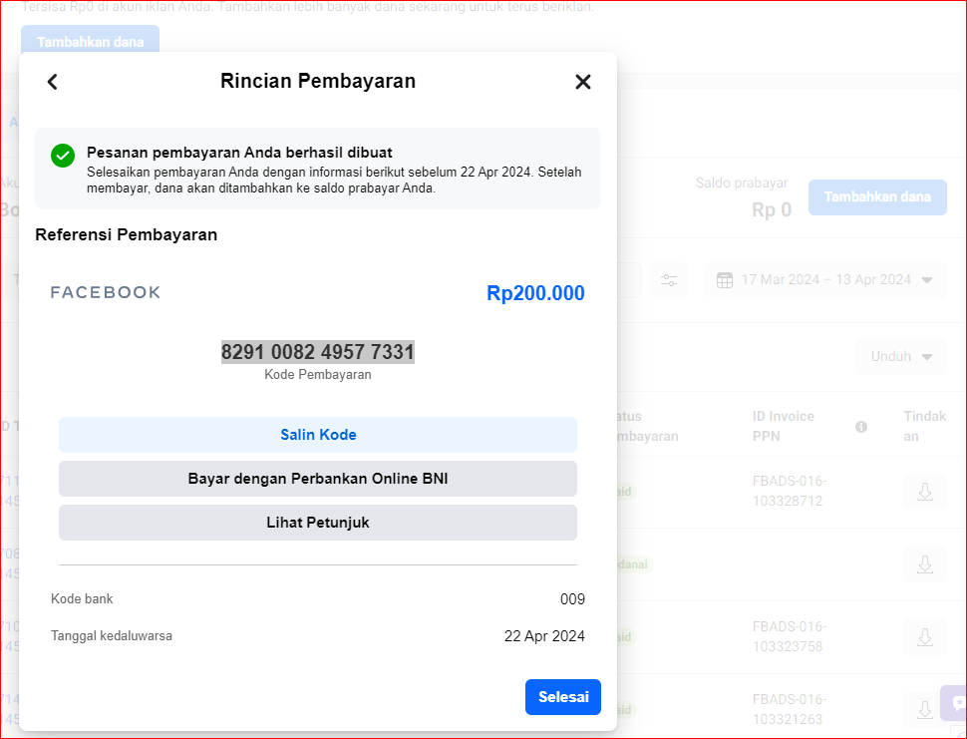967x739 pixels.
Task: Click the info icon next to ID Invoice PPN
Action: [861, 427]
